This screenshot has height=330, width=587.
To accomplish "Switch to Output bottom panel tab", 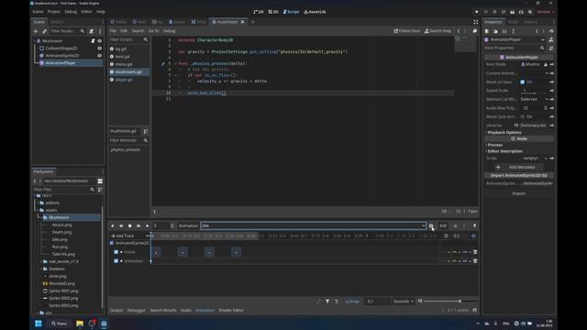I will click(116, 311).
